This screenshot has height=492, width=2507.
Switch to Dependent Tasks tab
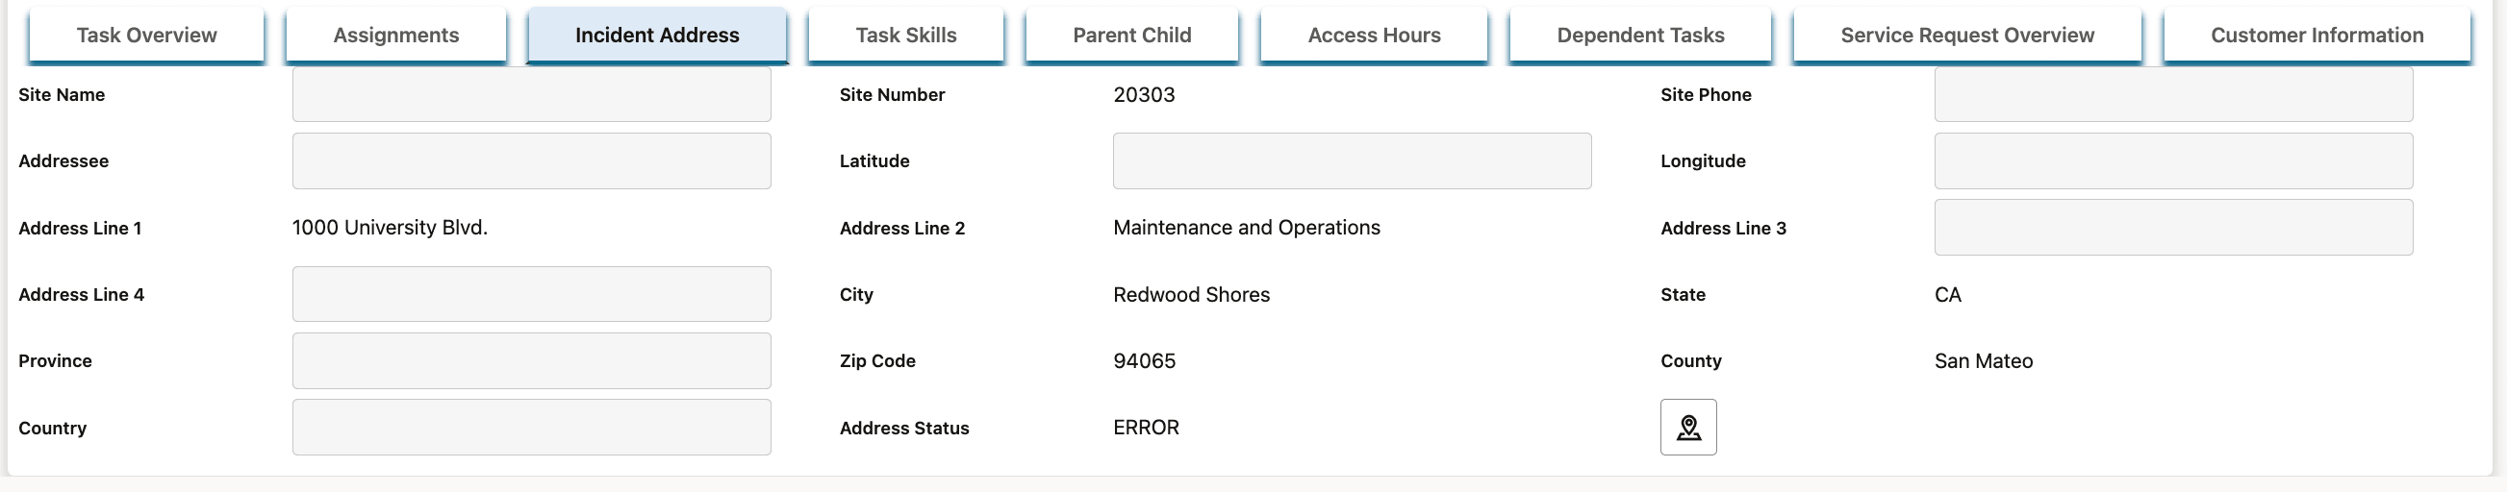tap(1640, 35)
